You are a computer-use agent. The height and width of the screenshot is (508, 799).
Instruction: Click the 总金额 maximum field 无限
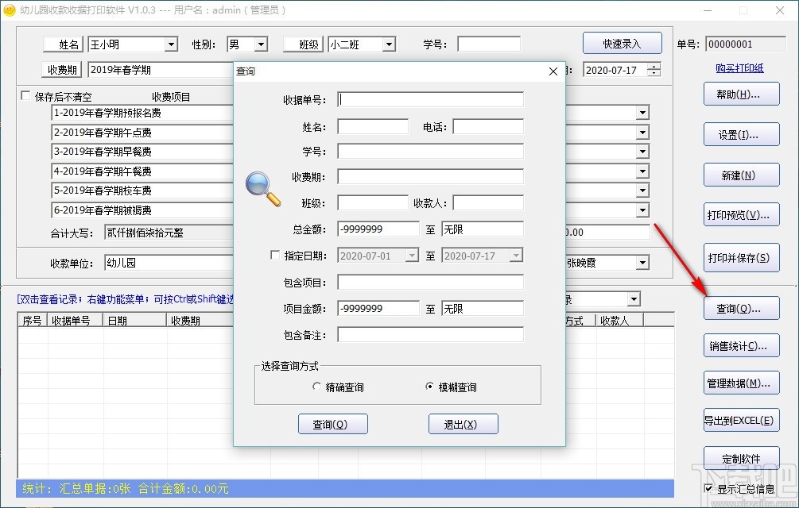click(x=483, y=229)
